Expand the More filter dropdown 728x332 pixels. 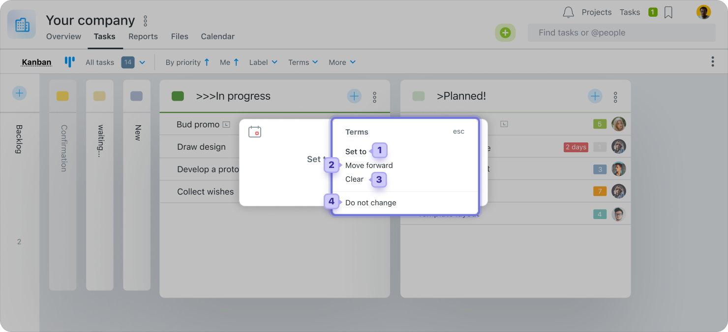[x=342, y=62]
